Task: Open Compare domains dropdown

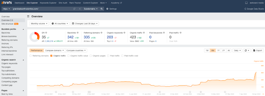Action: tap(54, 50)
